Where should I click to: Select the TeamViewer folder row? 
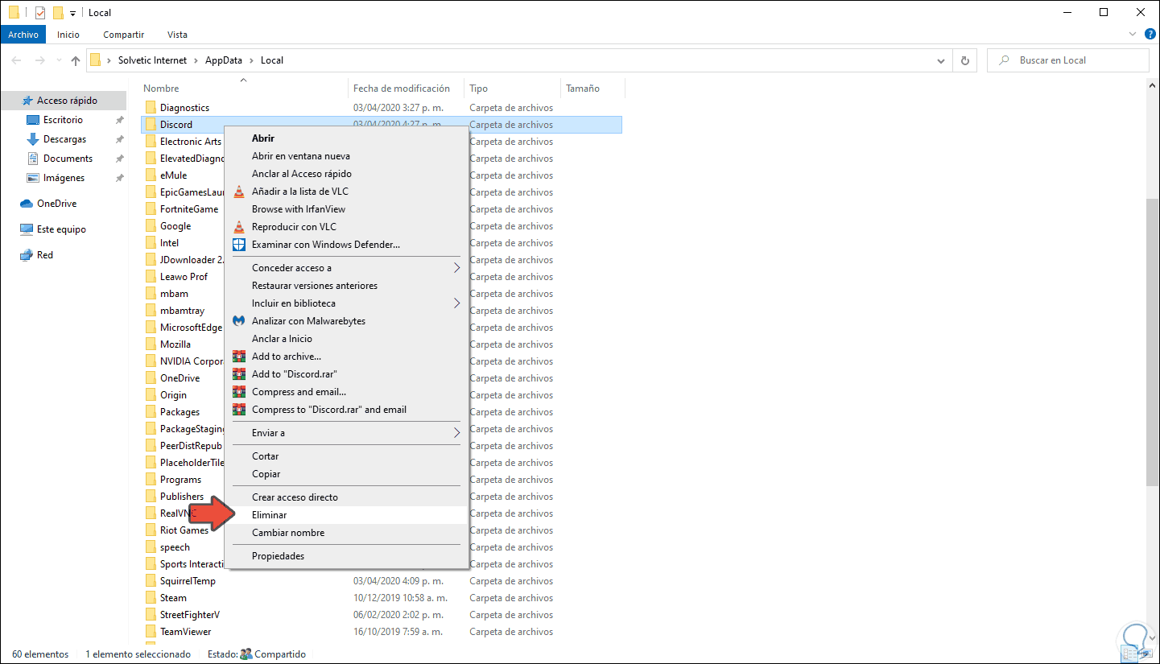point(382,632)
